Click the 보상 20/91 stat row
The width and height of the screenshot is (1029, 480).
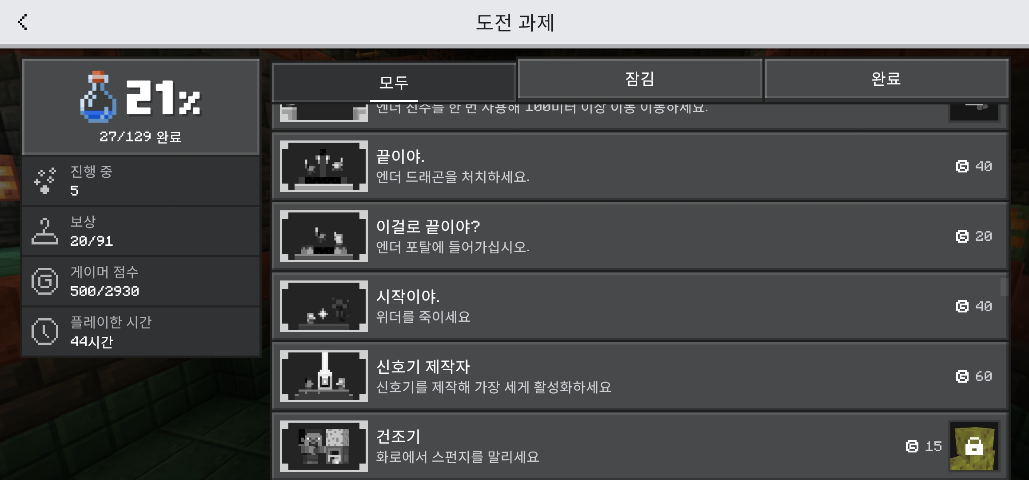tap(141, 231)
